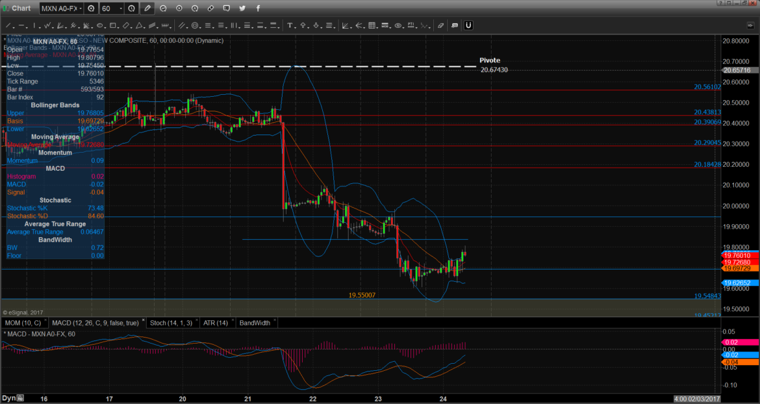This screenshot has width=760, height=404.
Task: Close the Stoch (14, 1, 3) tab
Action: (x=196, y=321)
